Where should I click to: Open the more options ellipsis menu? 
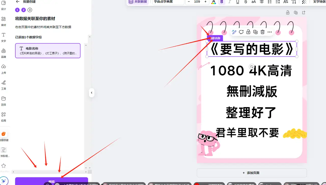click(270, 32)
